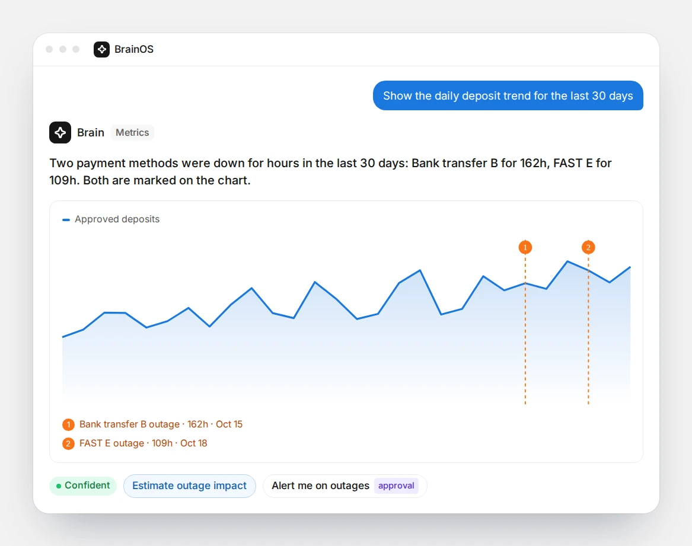
Task: Toggle the Approved deposits legend entry
Action: click(111, 219)
